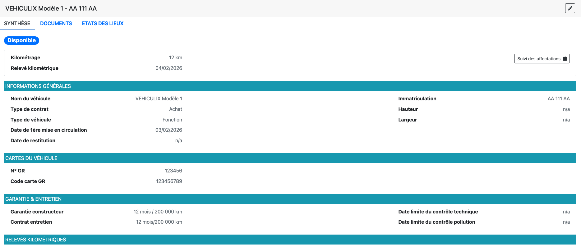Click the N° GR value 123456
The image size is (581, 247).
173,171
